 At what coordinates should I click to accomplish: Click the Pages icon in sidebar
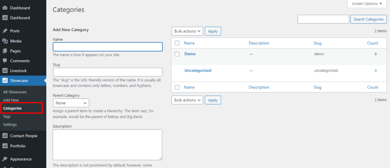(5, 51)
